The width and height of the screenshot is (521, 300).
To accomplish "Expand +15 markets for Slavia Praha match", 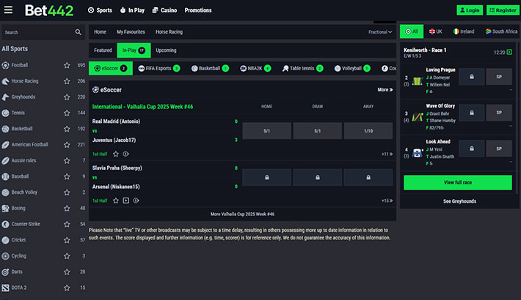I will (387, 200).
